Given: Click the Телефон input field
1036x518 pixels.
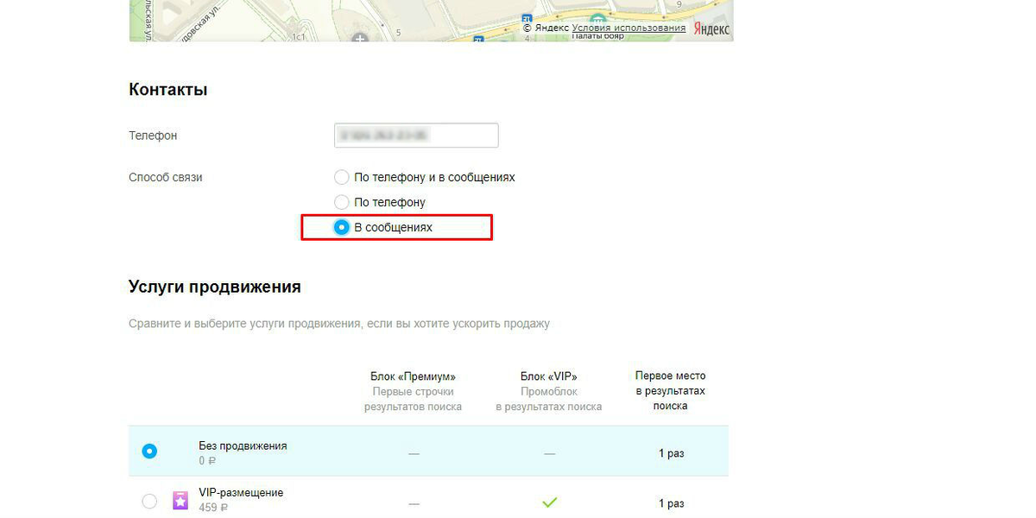Looking at the screenshot, I should pos(416,136).
